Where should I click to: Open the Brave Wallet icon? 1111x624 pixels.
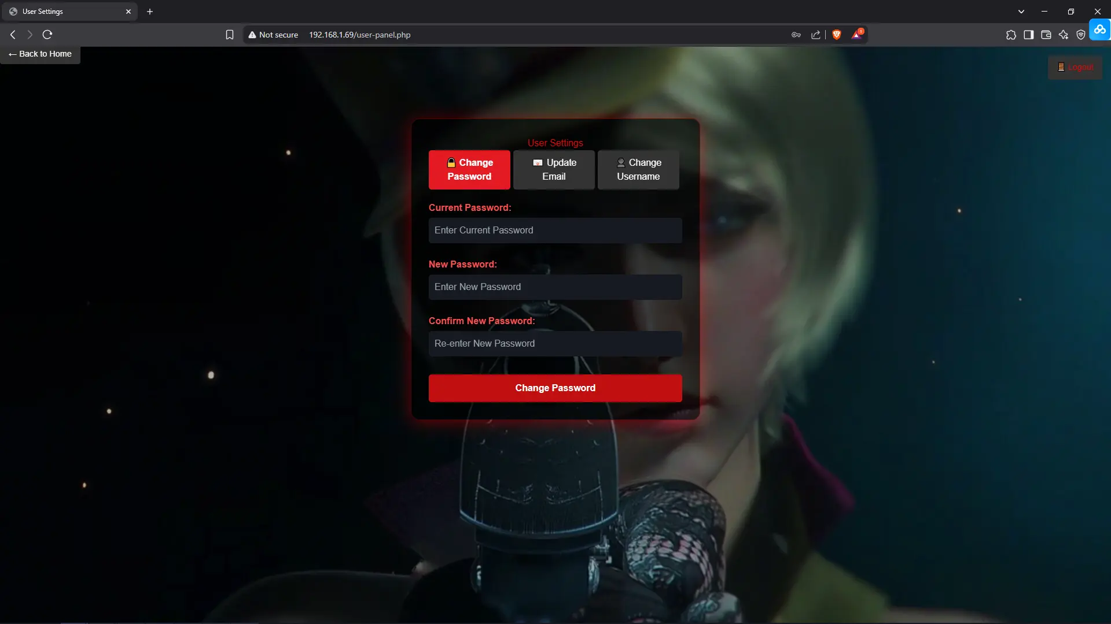click(1046, 35)
